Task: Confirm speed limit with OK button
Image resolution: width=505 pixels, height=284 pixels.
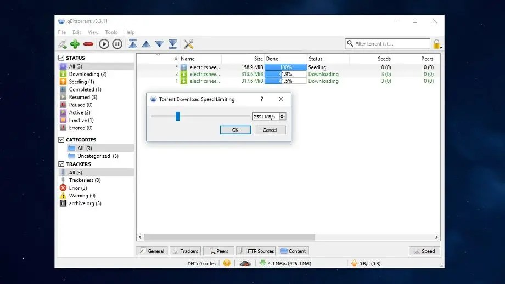Action: (235, 130)
